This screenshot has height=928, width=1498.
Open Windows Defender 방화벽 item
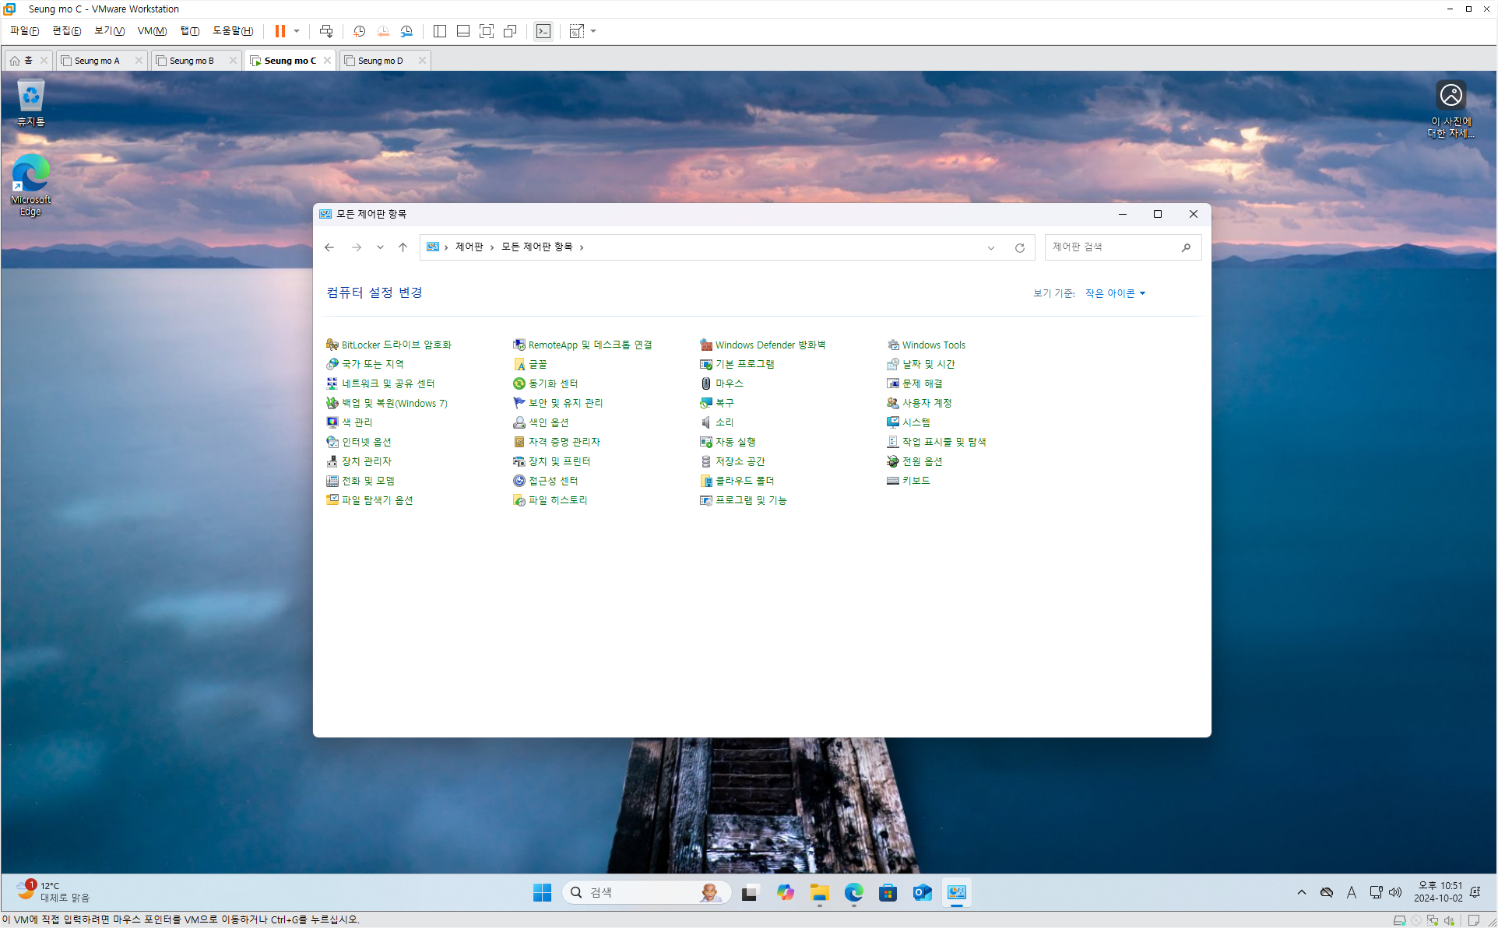pyautogui.click(x=770, y=345)
